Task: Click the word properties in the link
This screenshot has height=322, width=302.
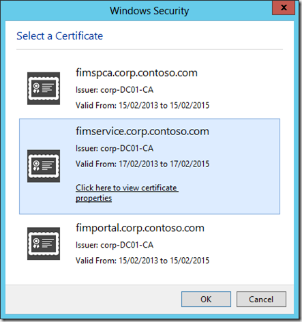Action: tap(93, 199)
